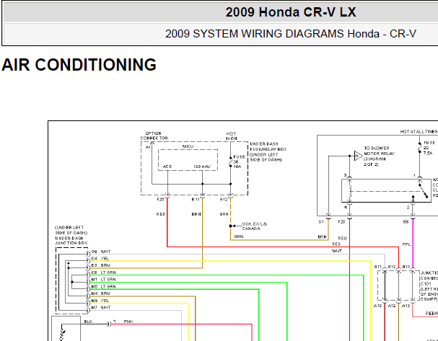The height and width of the screenshot is (341, 438).
Task: Click the "B12" junction connector terminal
Action: 392,267
